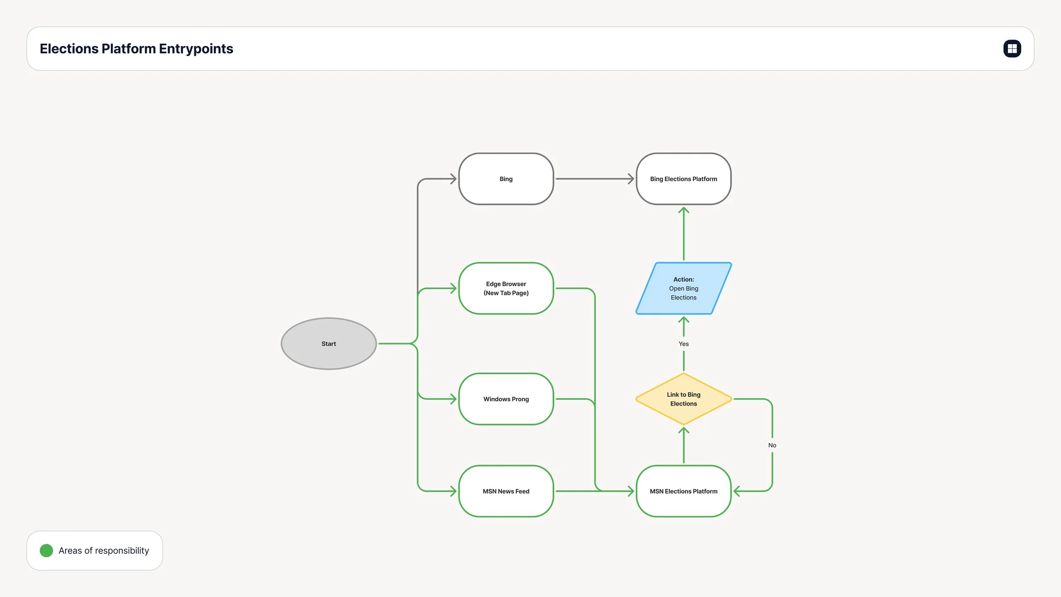Click the arrowhead pointing into Bing node
This screenshot has height=597, width=1061.
453,179
